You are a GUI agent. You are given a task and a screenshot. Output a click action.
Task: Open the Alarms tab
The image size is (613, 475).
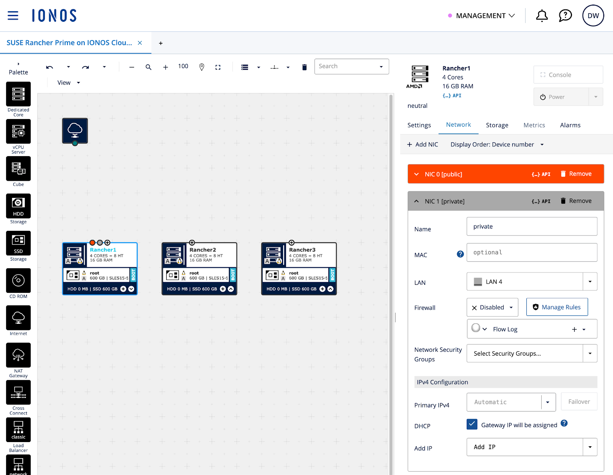pyautogui.click(x=570, y=125)
